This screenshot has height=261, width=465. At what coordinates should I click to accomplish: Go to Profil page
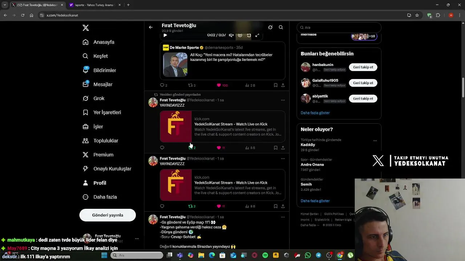(x=94, y=183)
